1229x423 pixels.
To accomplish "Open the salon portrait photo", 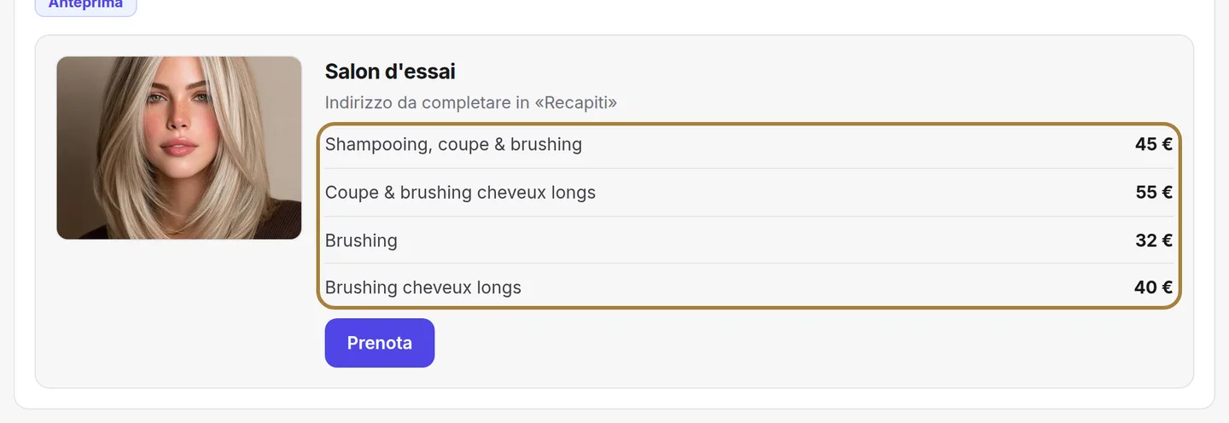I will point(179,148).
